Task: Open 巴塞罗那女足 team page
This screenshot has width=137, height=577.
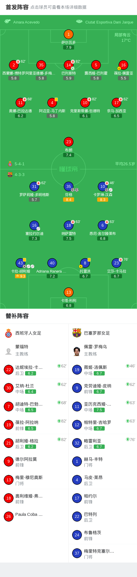Action: tap(103, 333)
